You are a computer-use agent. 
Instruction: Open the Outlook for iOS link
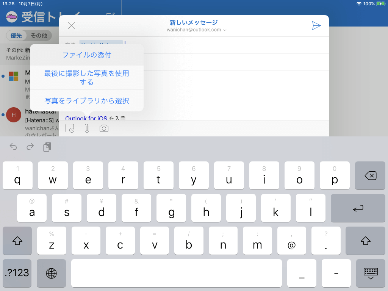(86, 118)
